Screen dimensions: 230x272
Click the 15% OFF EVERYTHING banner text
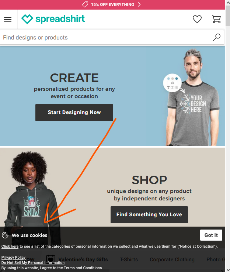[x=112, y=4]
